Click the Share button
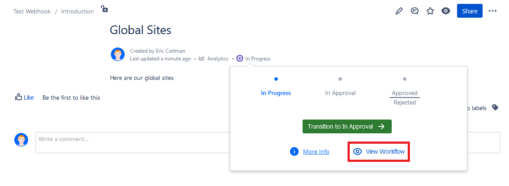The width and height of the screenshot is (509, 186). [x=470, y=11]
